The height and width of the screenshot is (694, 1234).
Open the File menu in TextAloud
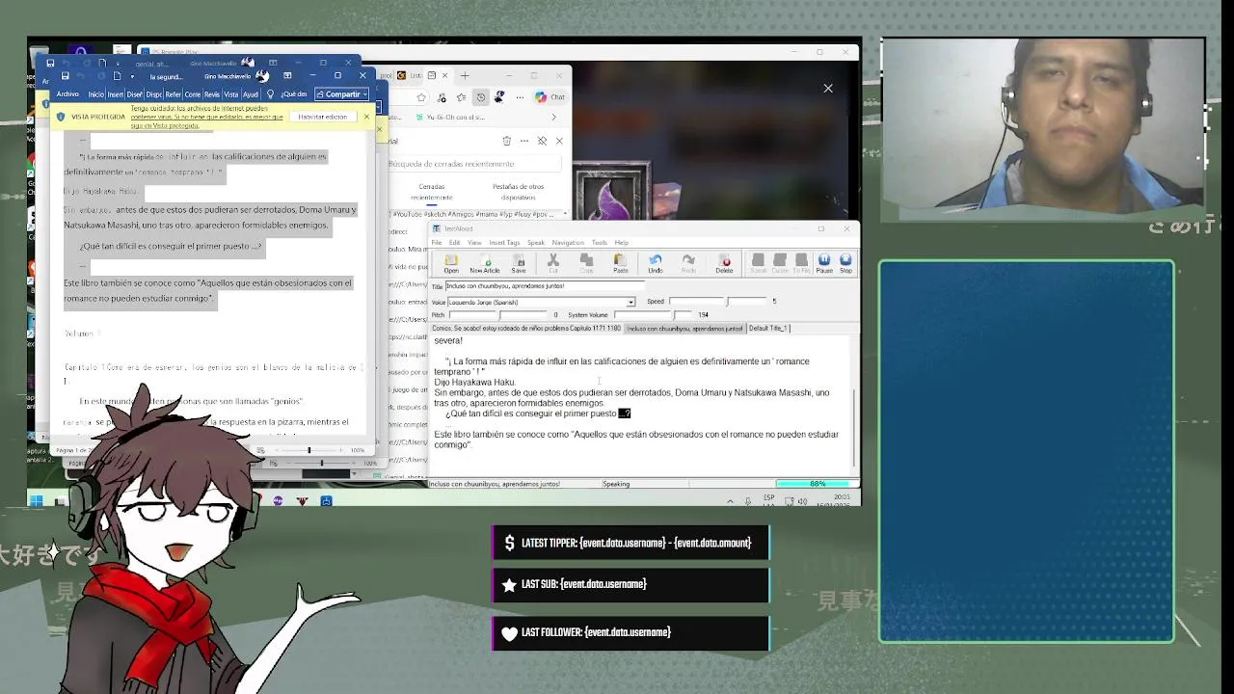coord(437,243)
